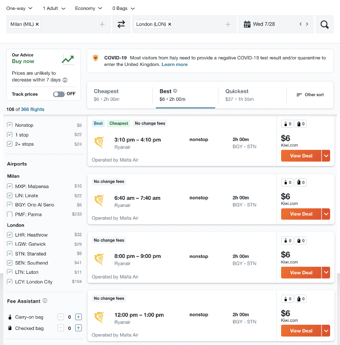The image size is (340, 345).
Task: Show info about price decrease advice
Action: (65, 80)
